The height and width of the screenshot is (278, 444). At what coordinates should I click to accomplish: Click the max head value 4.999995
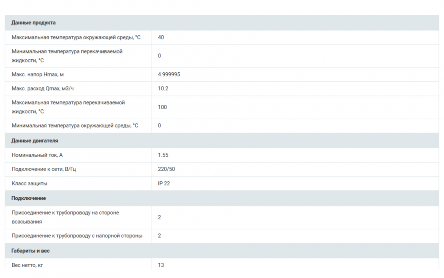[x=169, y=75]
